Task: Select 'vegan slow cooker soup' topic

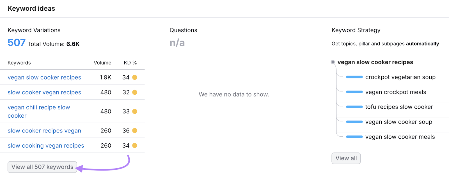Action: [x=398, y=122]
